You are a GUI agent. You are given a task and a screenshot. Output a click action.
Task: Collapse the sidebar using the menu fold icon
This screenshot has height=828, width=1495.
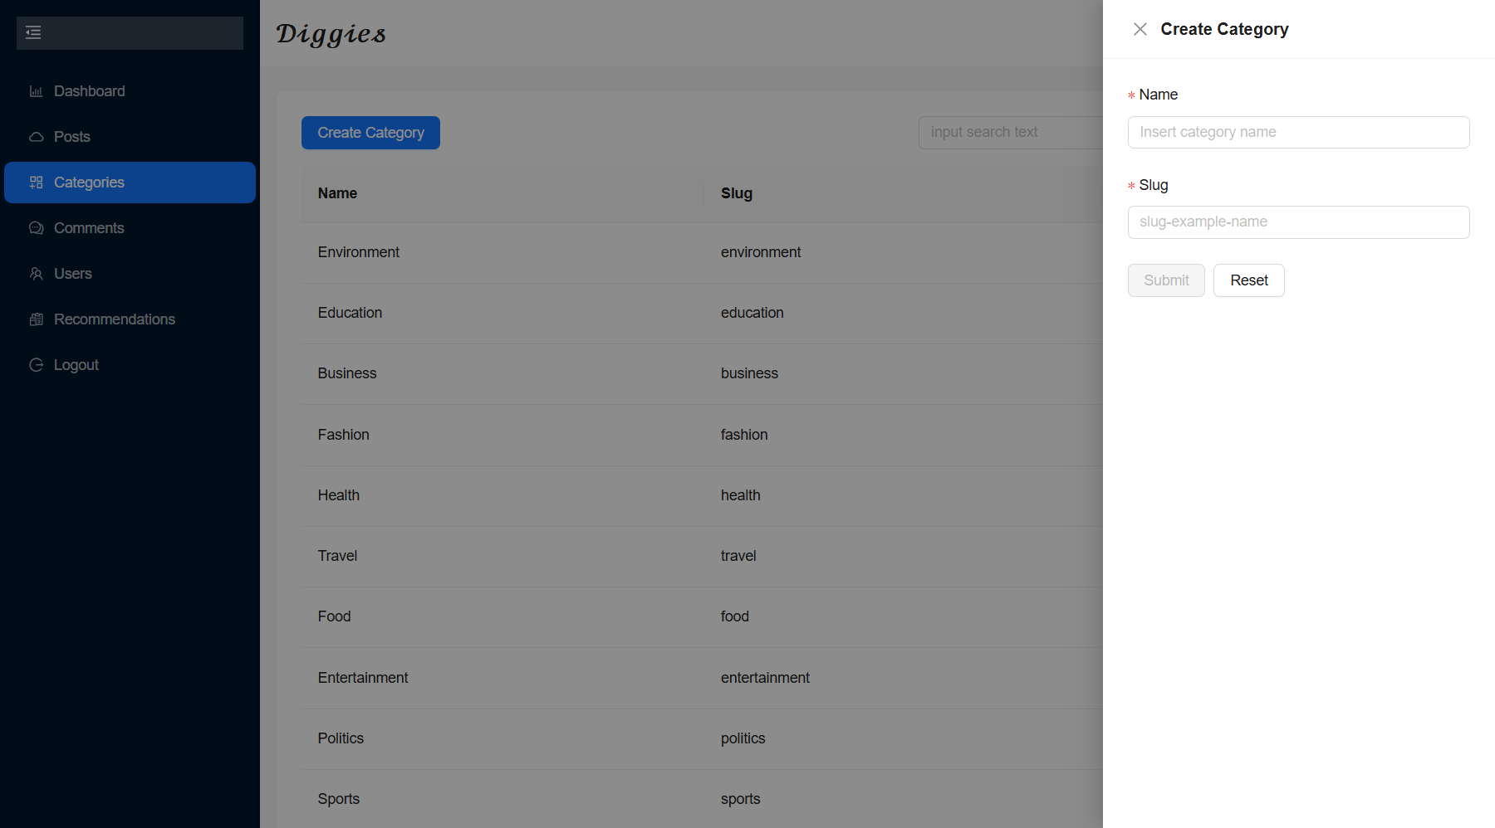coord(33,32)
